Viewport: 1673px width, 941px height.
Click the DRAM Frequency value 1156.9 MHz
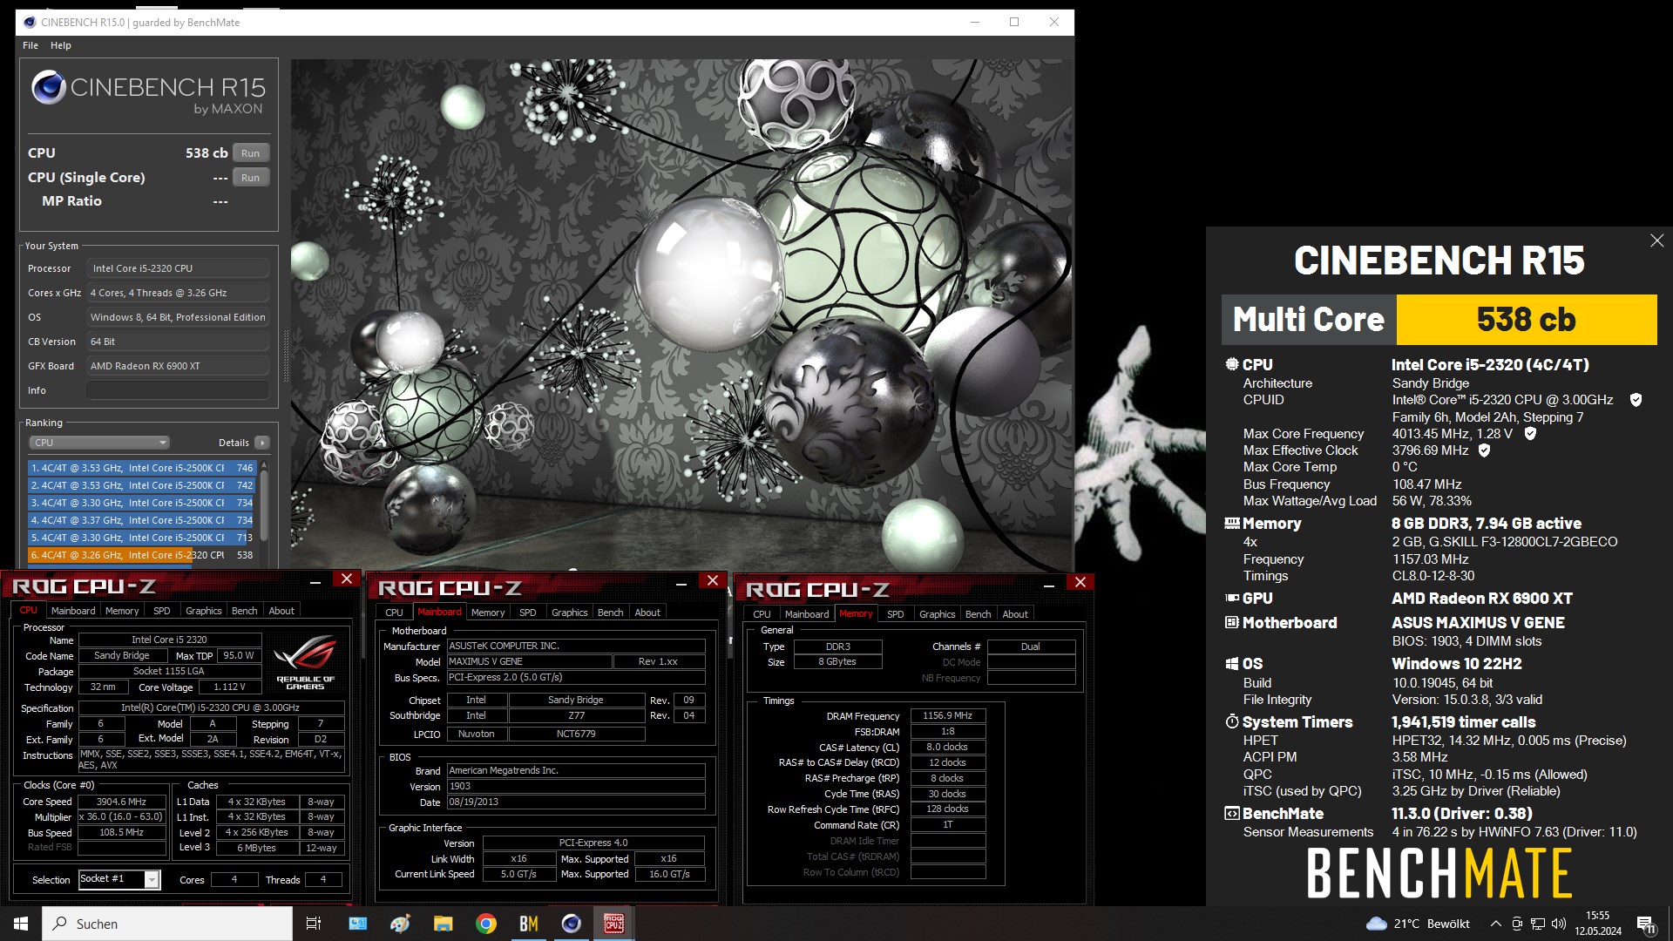point(948,716)
